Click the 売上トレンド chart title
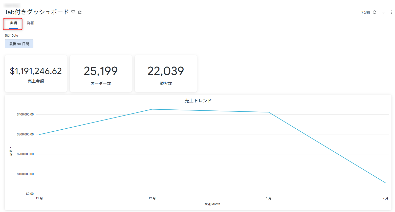 click(x=197, y=100)
